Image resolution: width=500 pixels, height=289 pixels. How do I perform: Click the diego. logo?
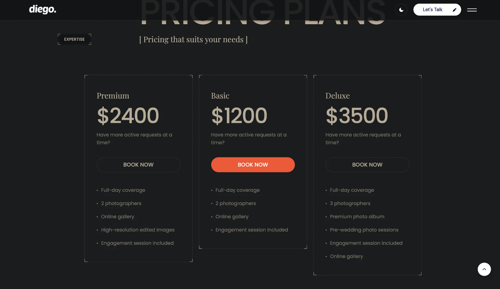42,9
